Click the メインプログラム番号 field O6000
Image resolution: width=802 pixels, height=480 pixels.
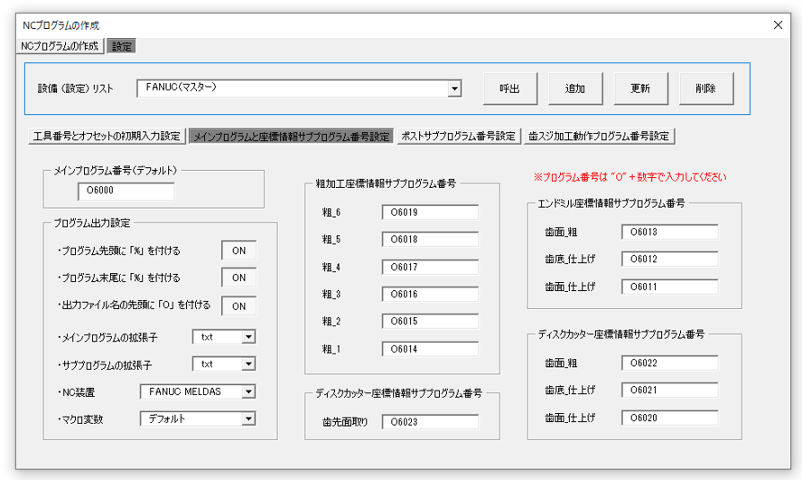[x=126, y=191]
